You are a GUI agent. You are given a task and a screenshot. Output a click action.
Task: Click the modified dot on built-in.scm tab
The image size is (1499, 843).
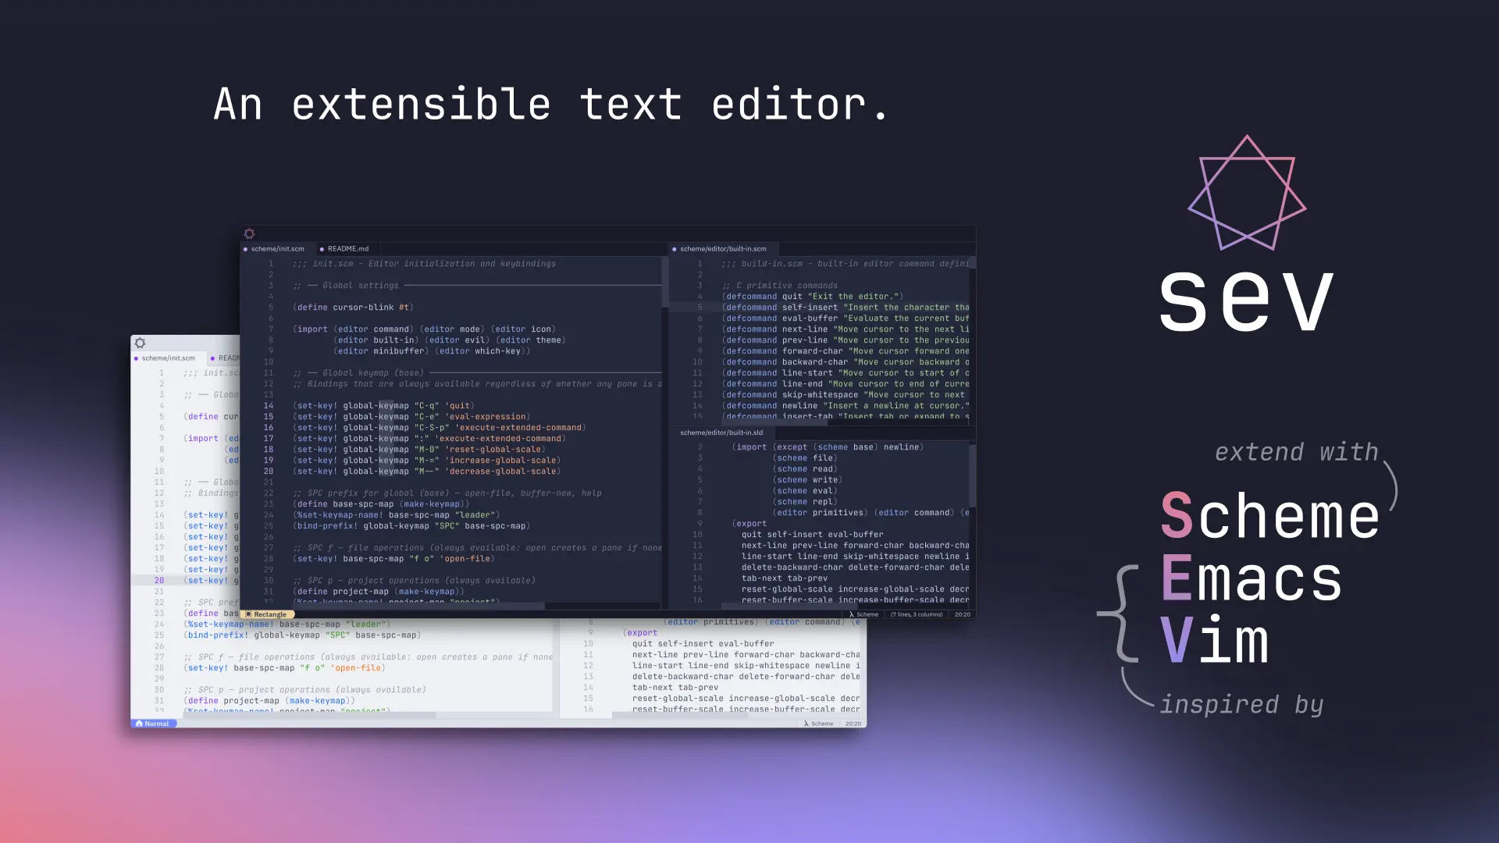pos(674,249)
